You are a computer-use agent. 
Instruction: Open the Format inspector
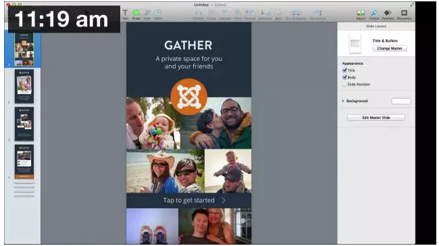(373, 14)
